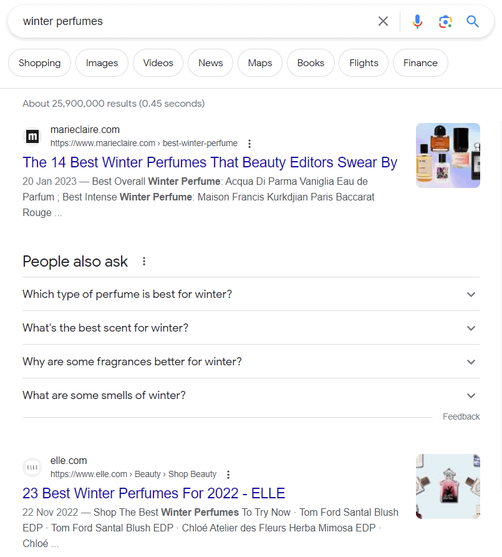The width and height of the screenshot is (502, 557).
Task: Click the blue search magnifier icon
Action: (472, 21)
